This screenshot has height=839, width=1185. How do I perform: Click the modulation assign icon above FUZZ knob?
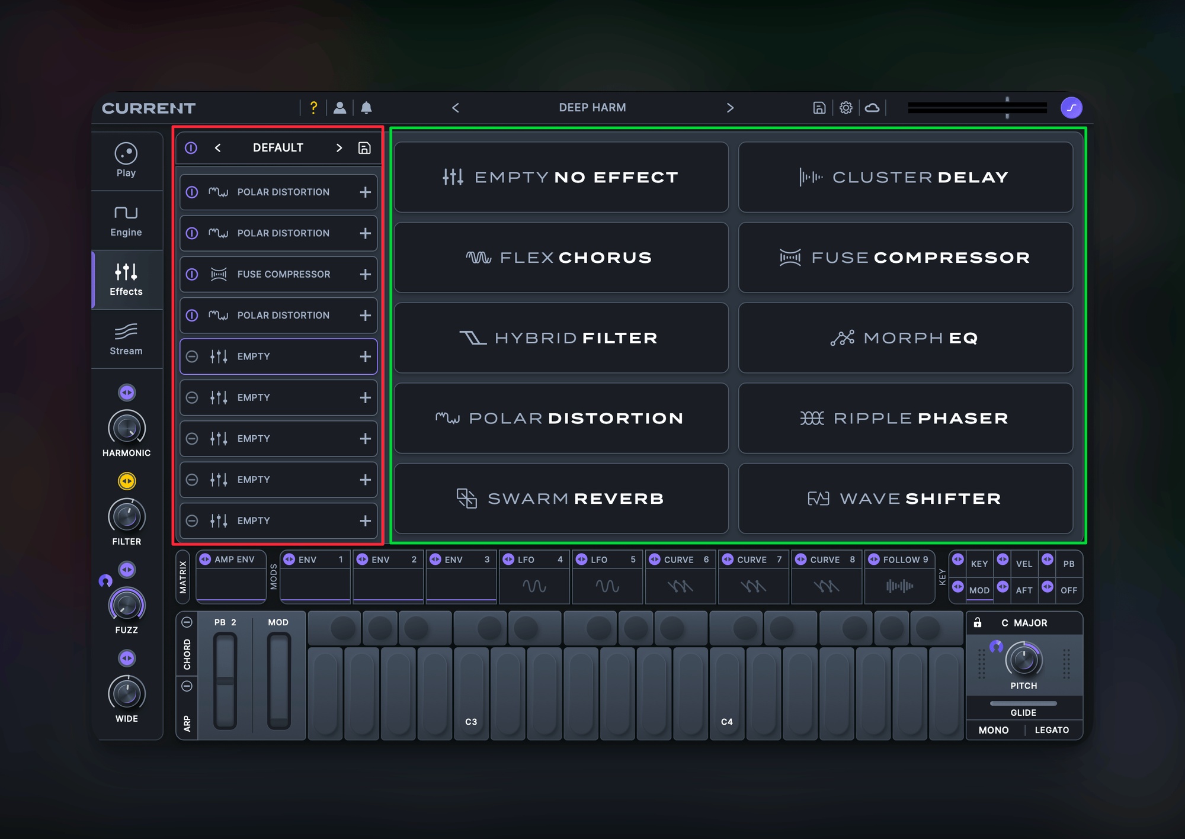pos(127,570)
